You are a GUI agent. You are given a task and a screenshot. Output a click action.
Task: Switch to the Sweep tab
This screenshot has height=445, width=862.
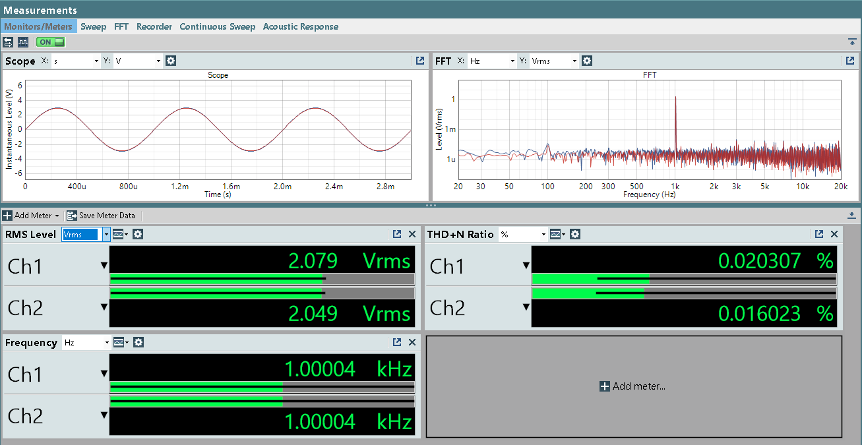pyautogui.click(x=93, y=26)
